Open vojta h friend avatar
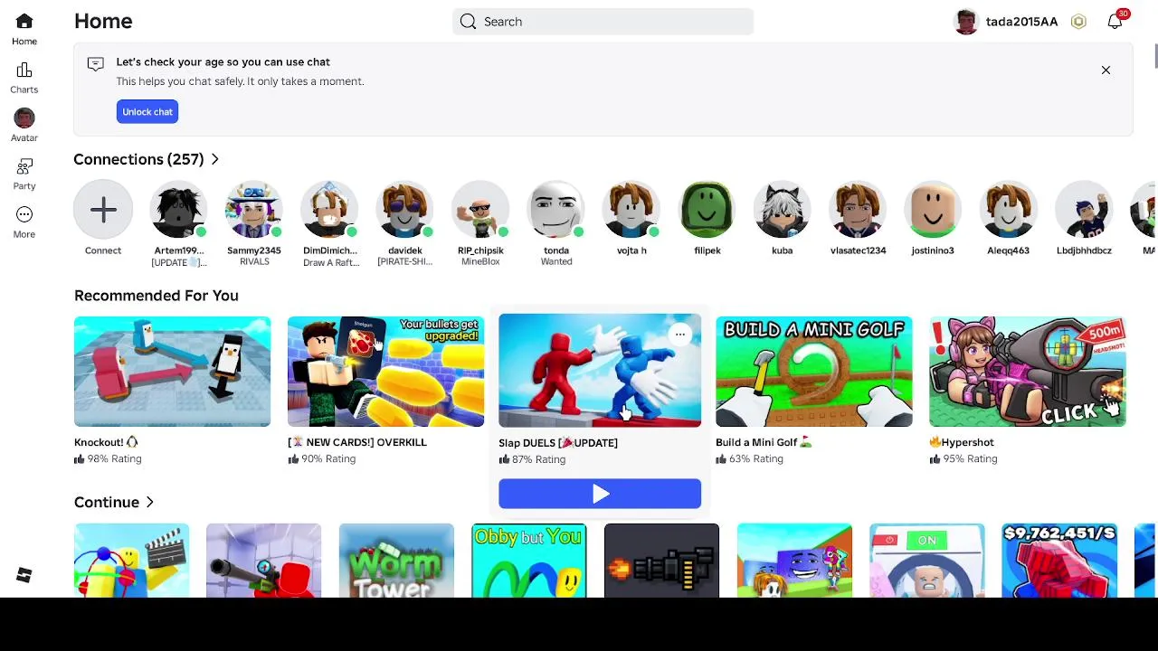 (x=631, y=210)
